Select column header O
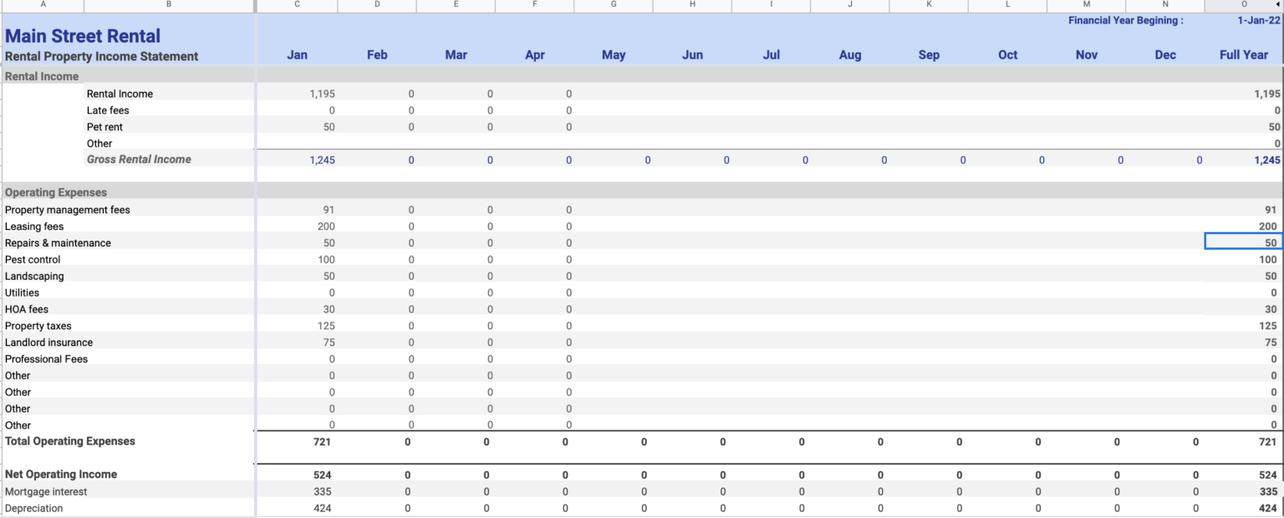Viewport: 1284px width, 518px height. click(1244, 5)
